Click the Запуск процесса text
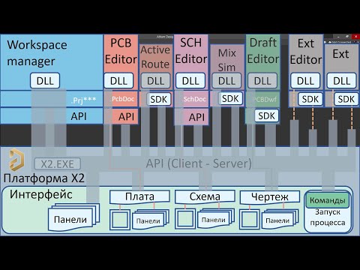 (328, 217)
